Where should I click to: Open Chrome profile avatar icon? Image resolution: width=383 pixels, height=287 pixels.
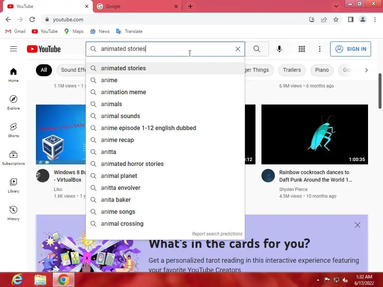tap(363, 19)
